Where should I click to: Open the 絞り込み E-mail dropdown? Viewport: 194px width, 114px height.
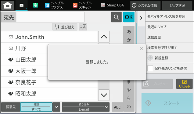(86, 107)
